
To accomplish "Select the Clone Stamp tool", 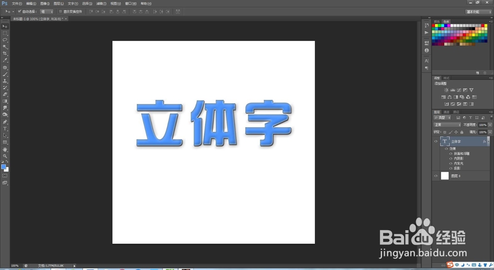I will 5,81.
